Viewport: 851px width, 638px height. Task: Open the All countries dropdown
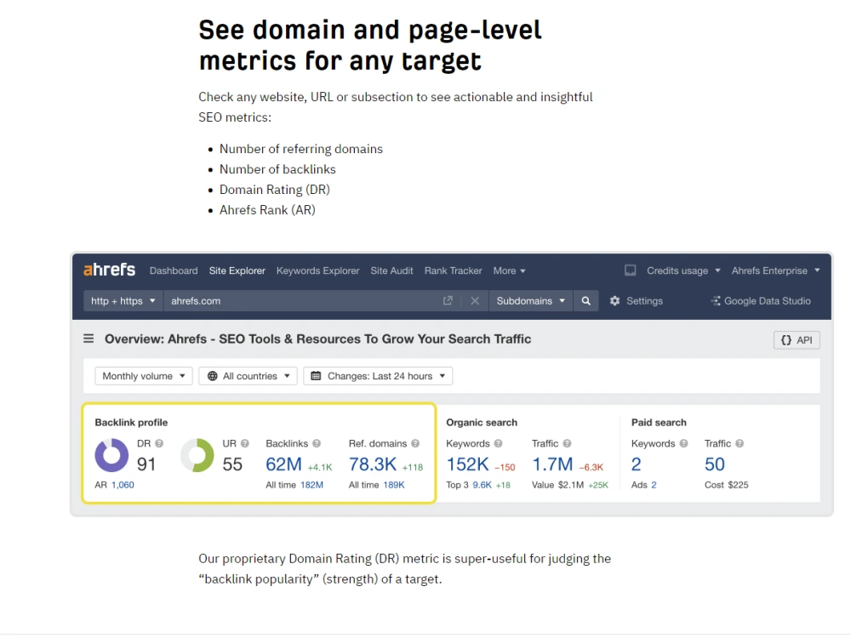(248, 376)
